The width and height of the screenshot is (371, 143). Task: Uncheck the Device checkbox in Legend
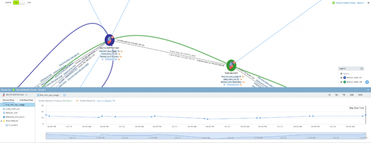341,73
